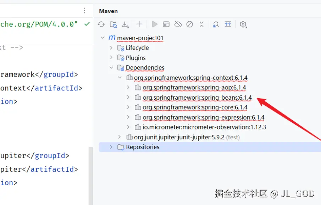The width and height of the screenshot is (321, 205).
Task: Toggle Offline Mode cloud icon
Action: [178, 24]
